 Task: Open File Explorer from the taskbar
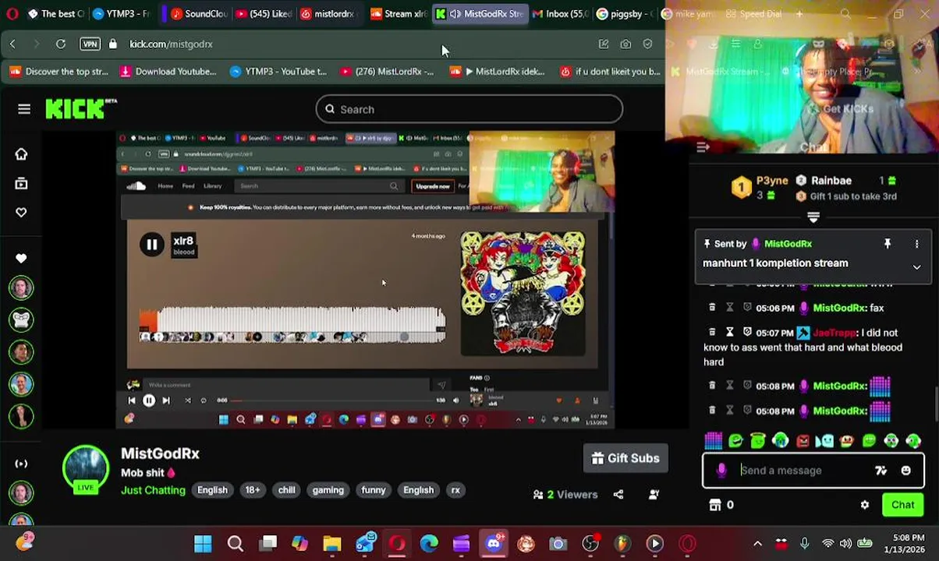pos(332,543)
